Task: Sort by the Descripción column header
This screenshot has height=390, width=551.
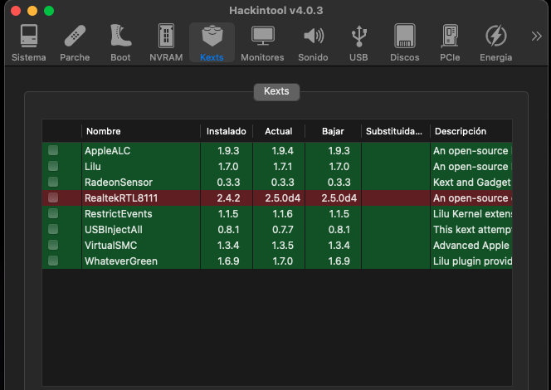Action: (x=471, y=131)
